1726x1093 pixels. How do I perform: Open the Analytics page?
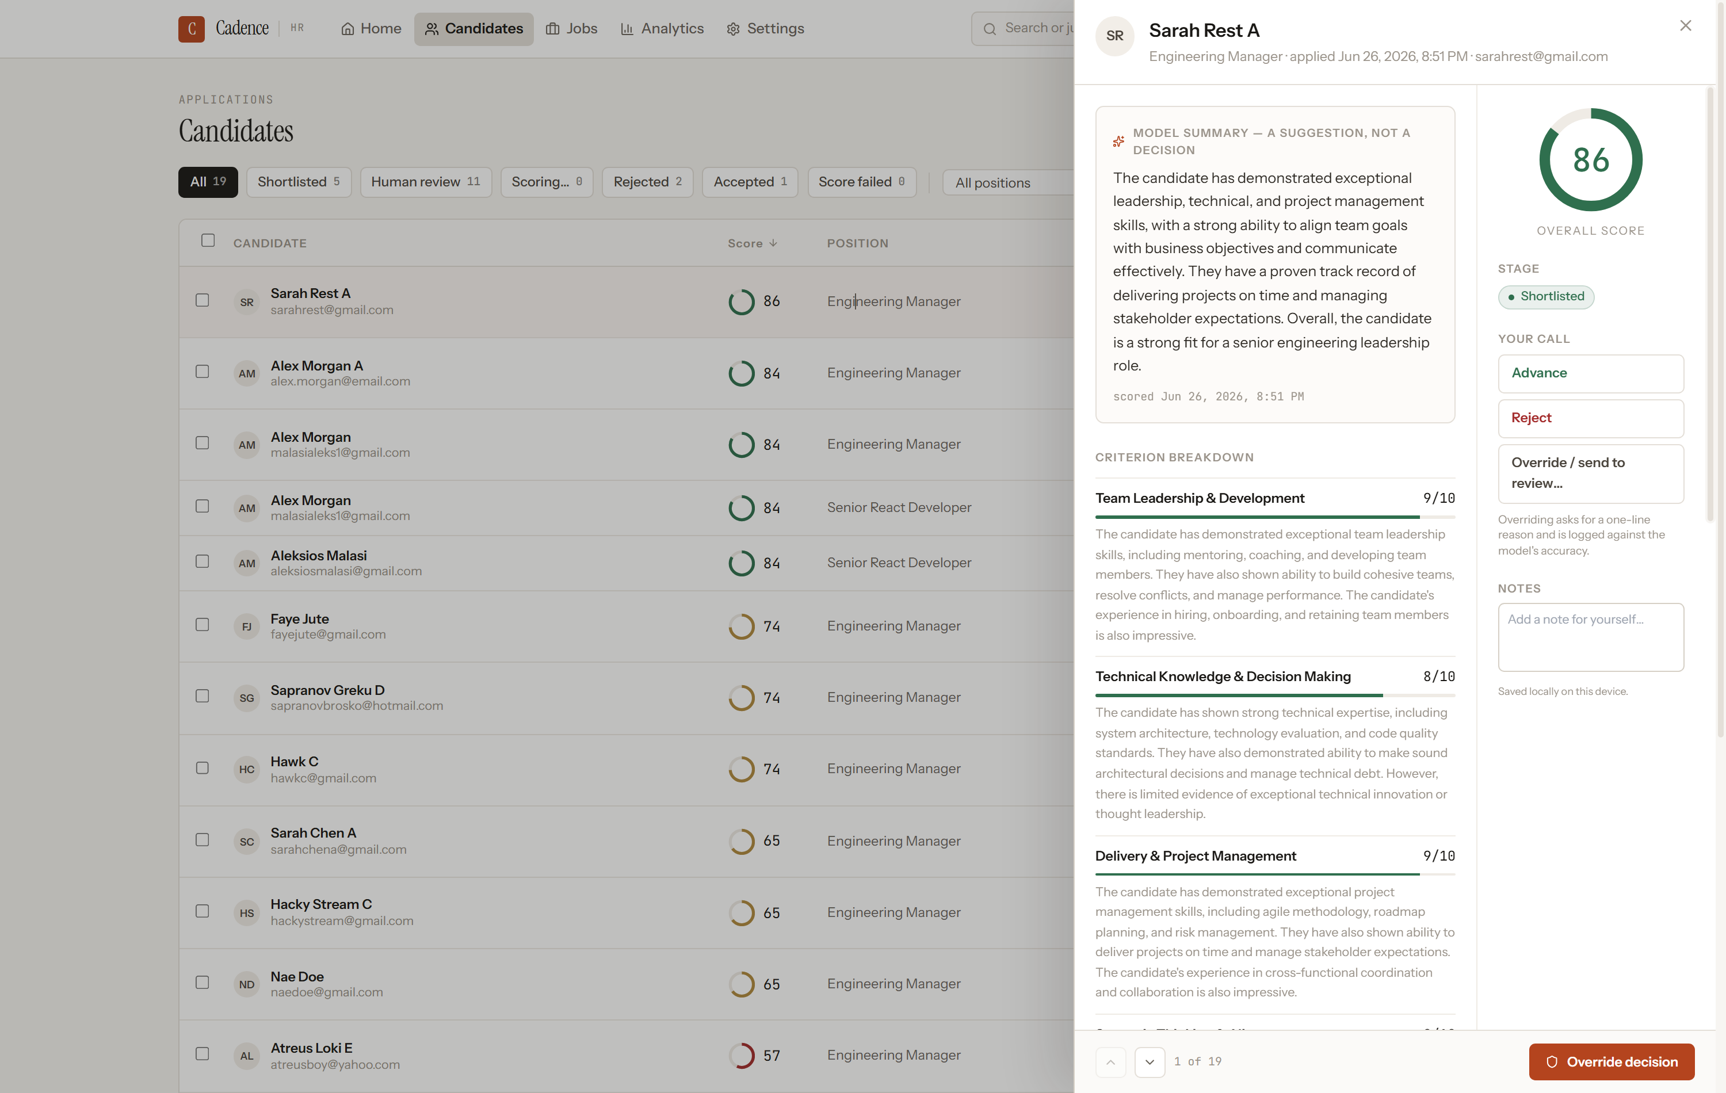coord(662,29)
